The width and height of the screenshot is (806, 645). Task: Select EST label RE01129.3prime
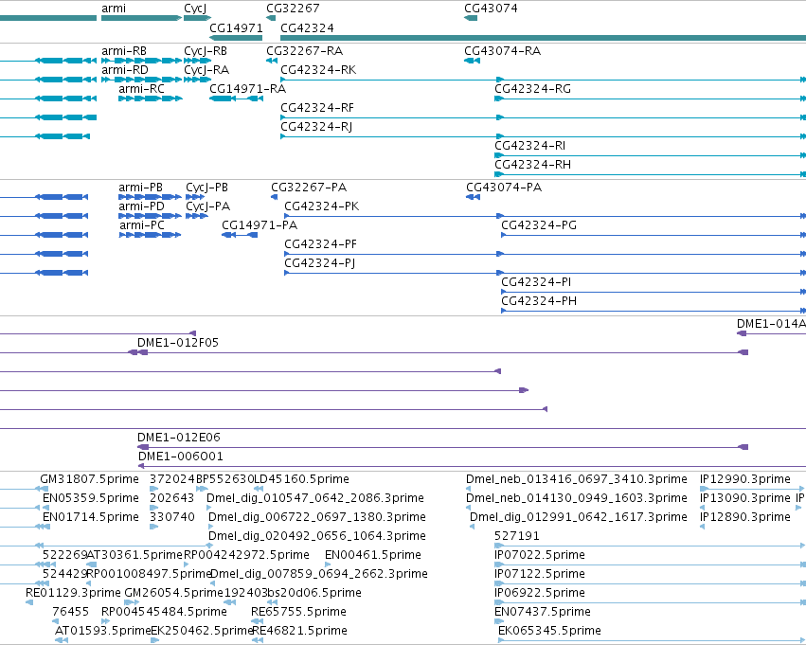coord(74,594)
